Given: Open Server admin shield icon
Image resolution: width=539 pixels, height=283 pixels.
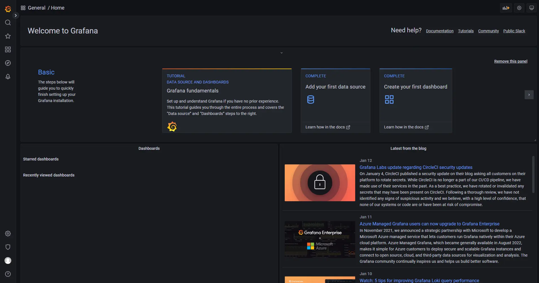Looking at the screenshot, I should pos(8,247).
